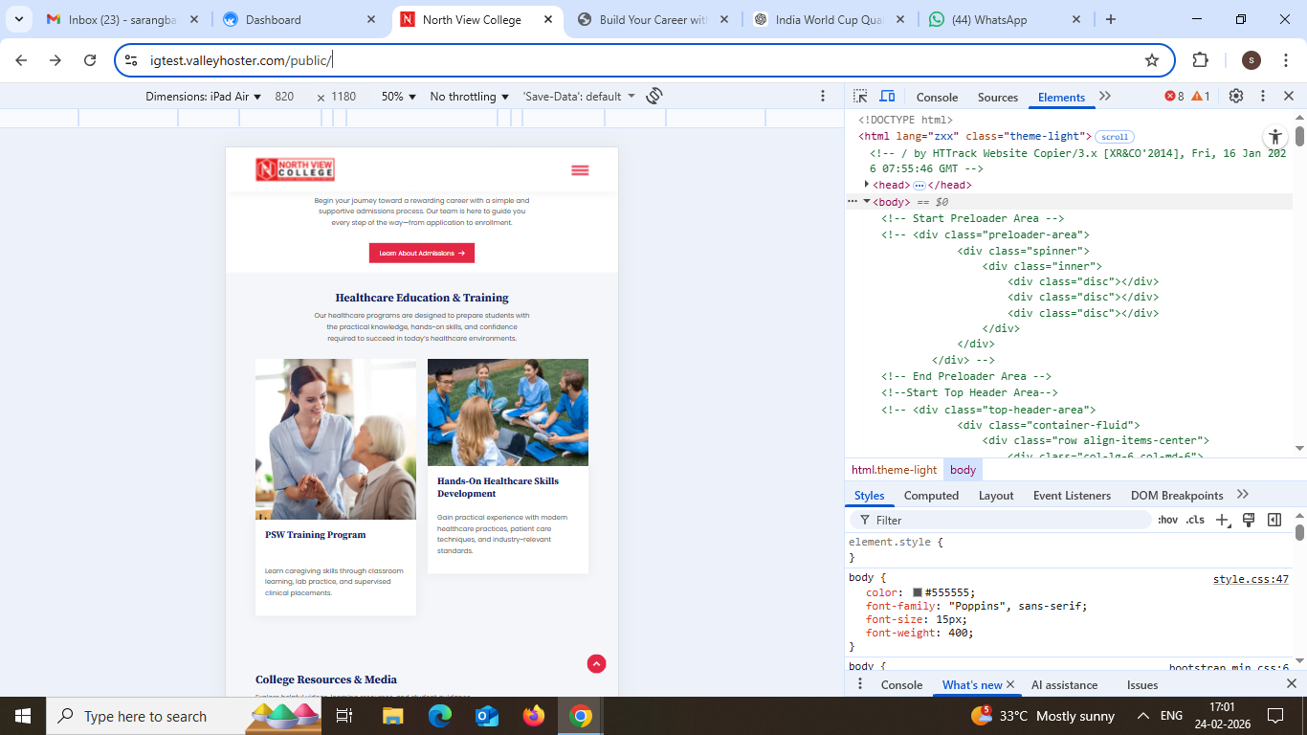This screenshot has height=735, width=1307.
Task: Bookmark the page with star icon
Action: pos(1152,60)
